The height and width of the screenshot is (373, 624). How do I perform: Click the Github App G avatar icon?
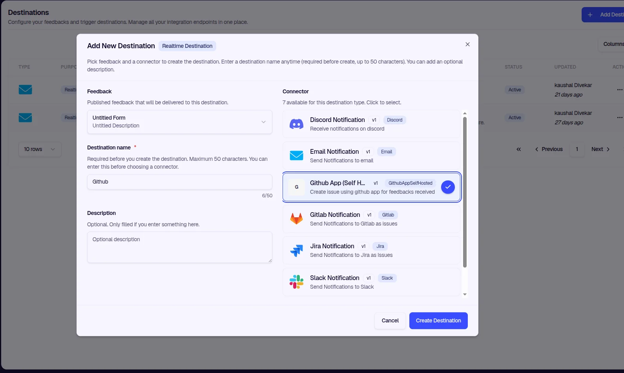[x=297, y=187]
